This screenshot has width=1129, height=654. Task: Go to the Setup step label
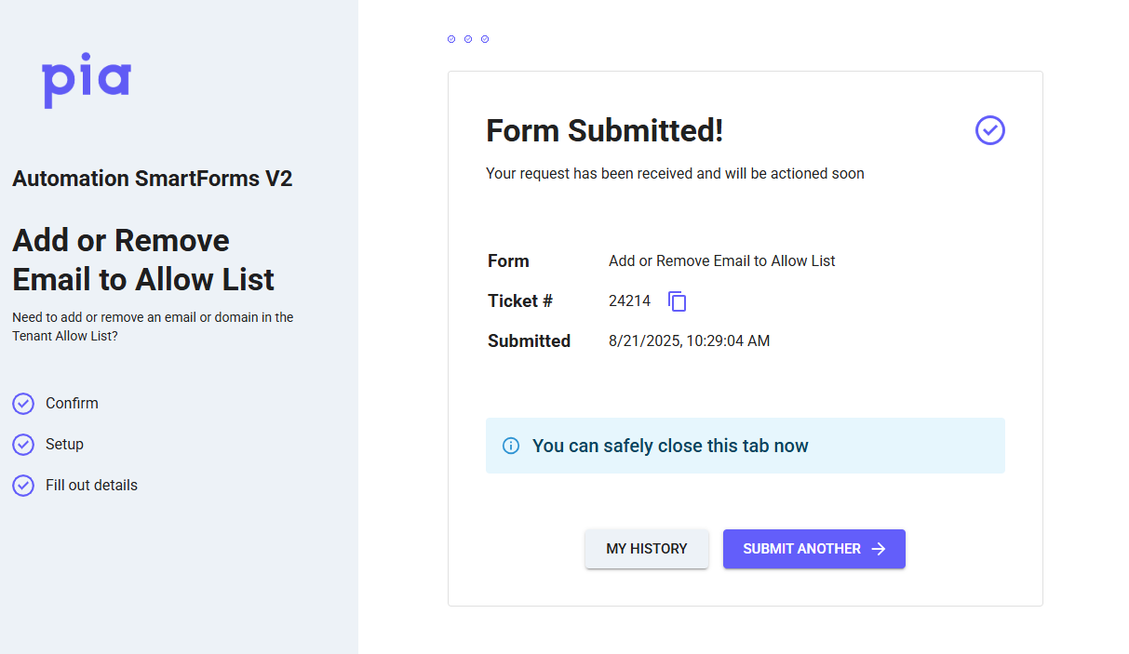[64, 445]
